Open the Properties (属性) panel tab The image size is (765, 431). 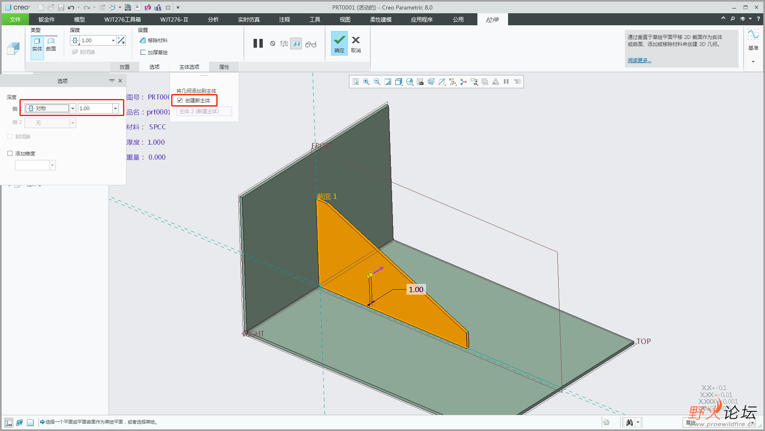click(x=224, y=67)
